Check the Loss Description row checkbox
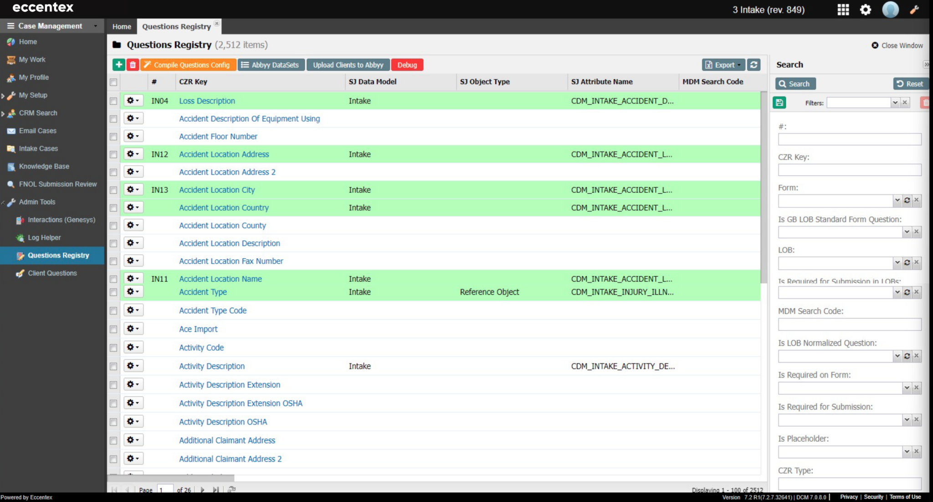The height and width of the screenshot is (502, 933). 113,101
